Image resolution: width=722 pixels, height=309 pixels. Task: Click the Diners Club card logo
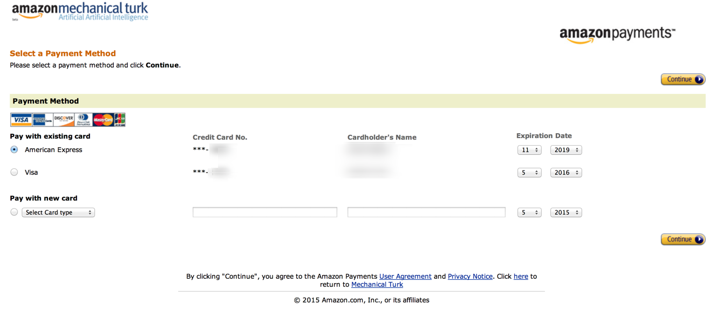click(x=83, y=120)
